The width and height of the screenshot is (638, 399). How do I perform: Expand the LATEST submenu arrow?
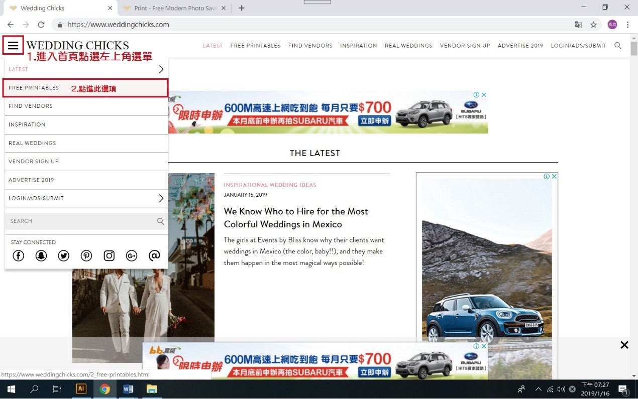pyautogui.click(x=161, y=69)
